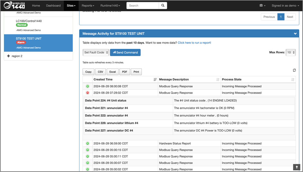Open the Set Fault Code dropdown
The image size is (303, 172).
pos(96,52)
